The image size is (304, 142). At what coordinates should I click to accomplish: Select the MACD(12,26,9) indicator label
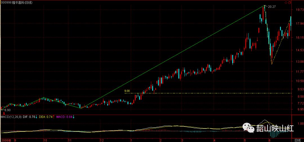pyautogui.click(x=11, y=117)
